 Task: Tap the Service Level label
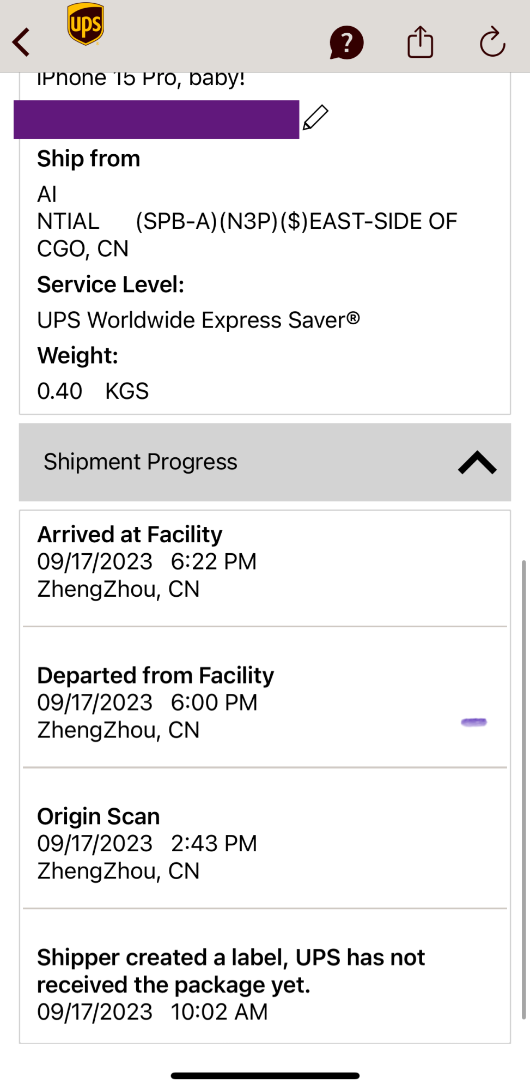[111, 284]
